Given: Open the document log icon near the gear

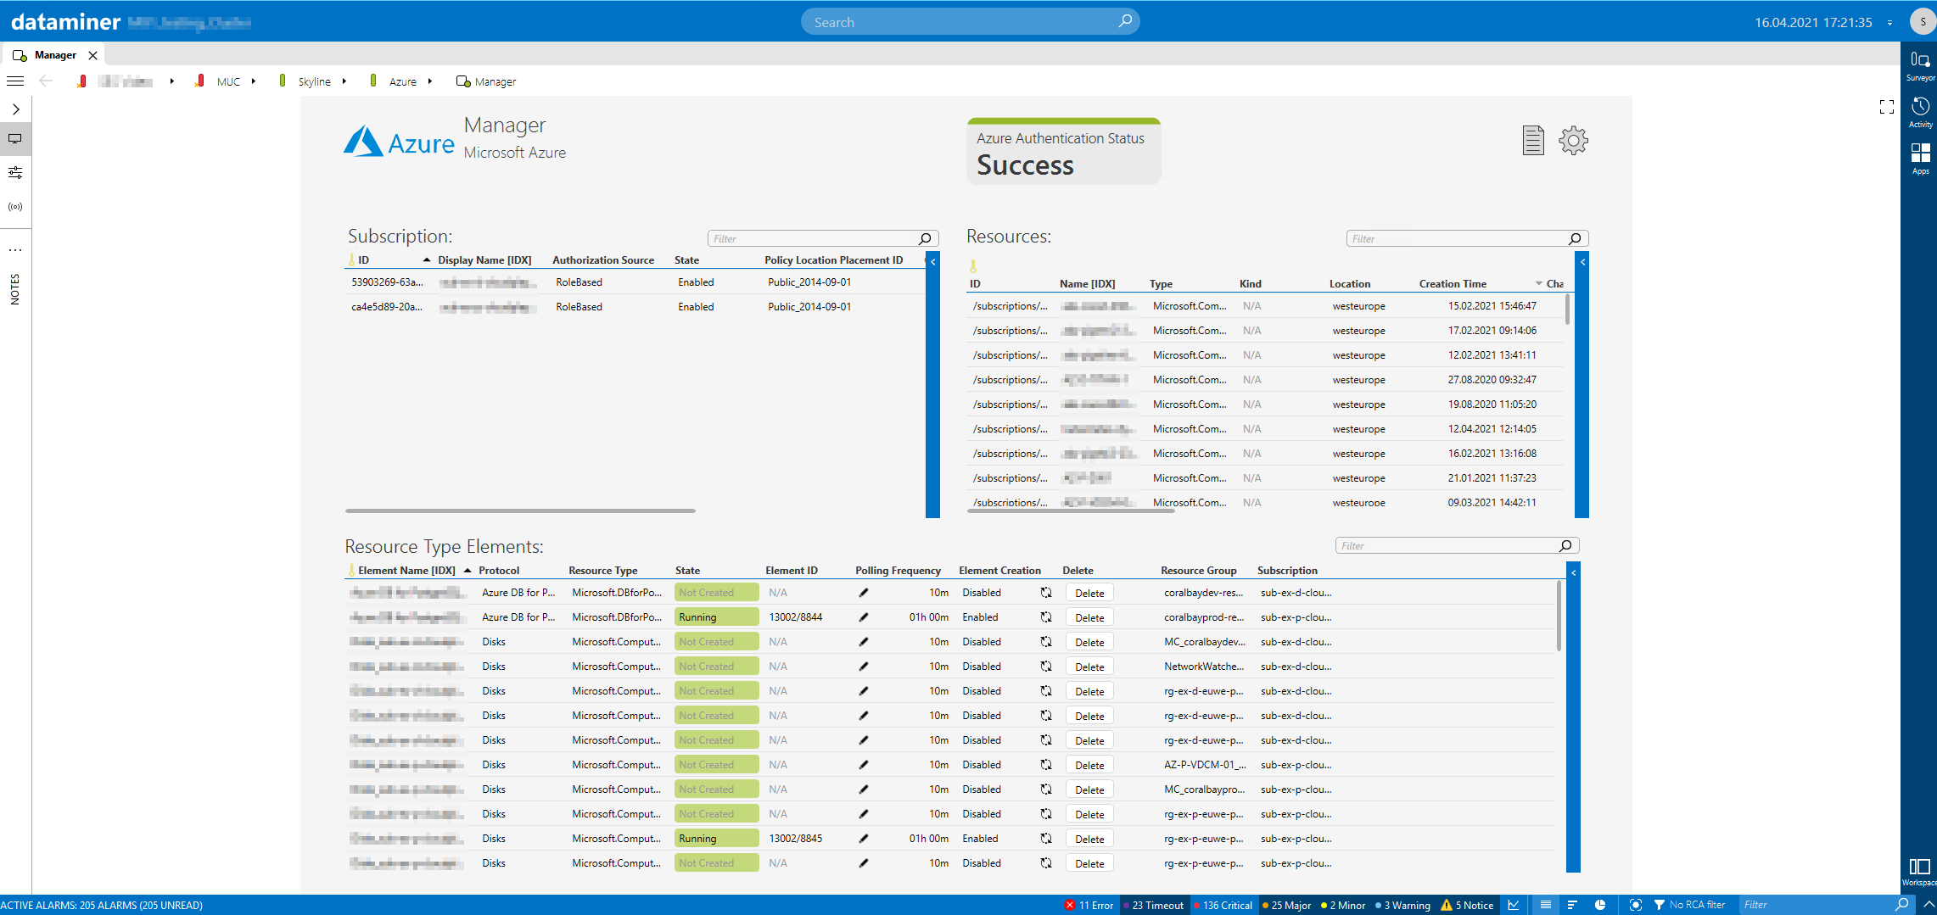Looking at the screenshot, I should [x=1532, y=141].
